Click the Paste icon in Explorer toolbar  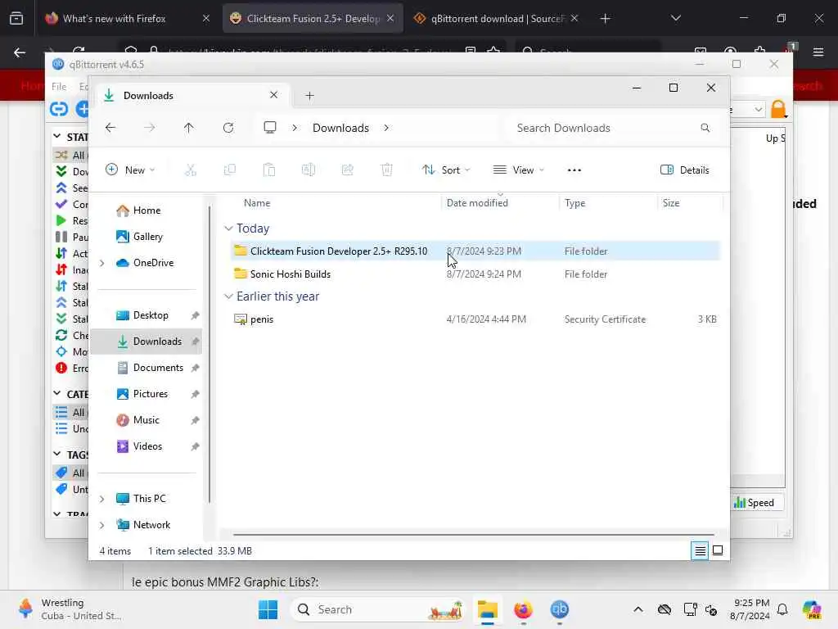pyautogui.click(x=268, y=170)
